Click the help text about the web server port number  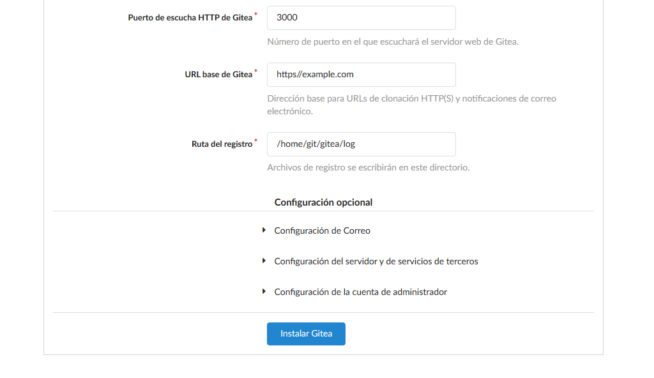pos(393,42)
